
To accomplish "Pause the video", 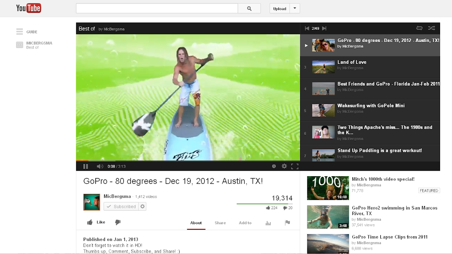I will [x=86, y=166].
